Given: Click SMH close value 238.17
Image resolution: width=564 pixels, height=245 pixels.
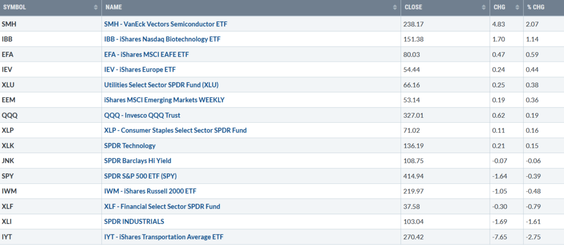Looking at the screenshot, I should tap(414, 24).
